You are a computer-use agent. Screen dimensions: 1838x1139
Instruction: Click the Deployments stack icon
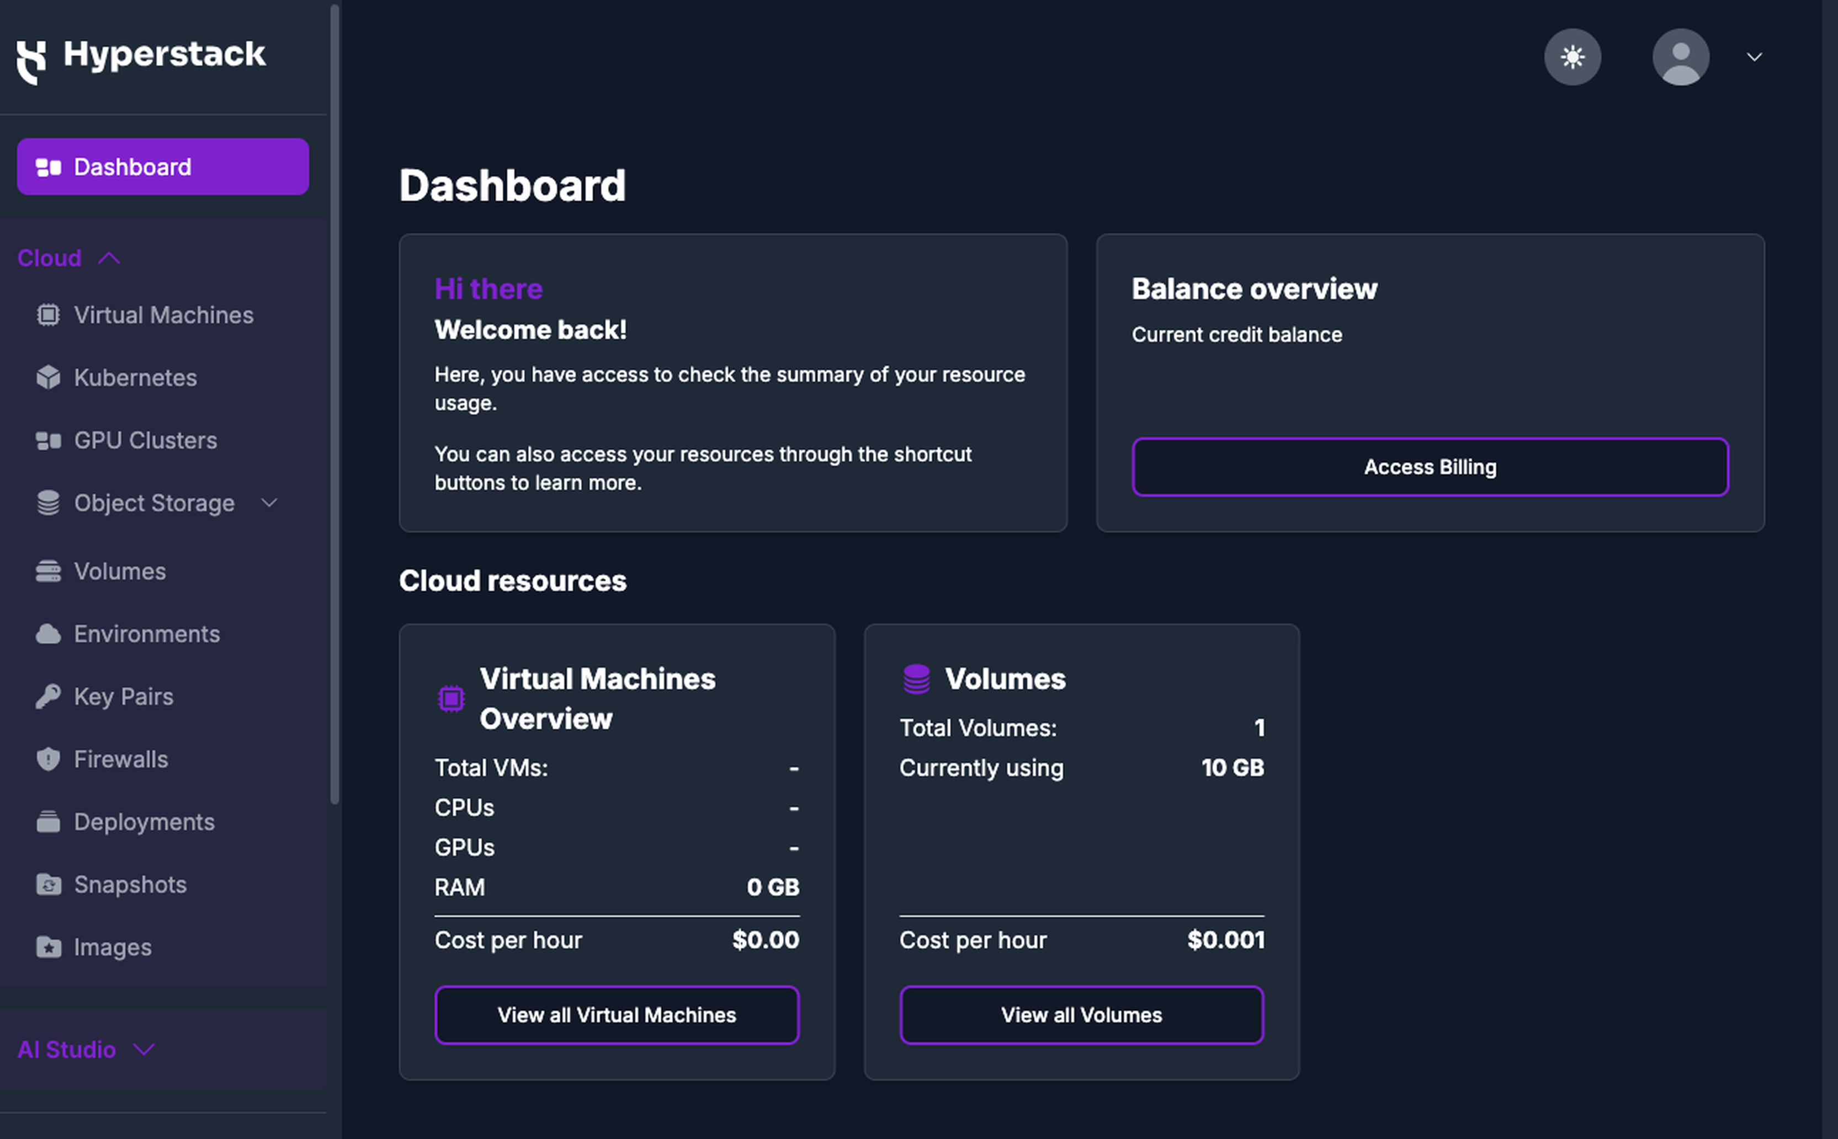point(48,822)
